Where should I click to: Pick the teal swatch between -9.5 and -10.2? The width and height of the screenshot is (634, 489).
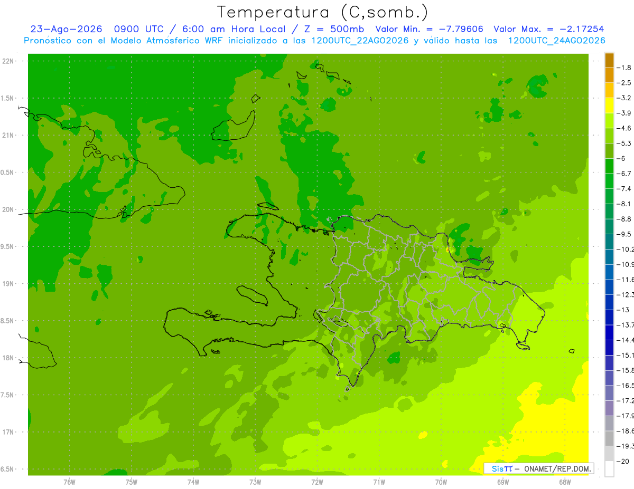point(609,242)
